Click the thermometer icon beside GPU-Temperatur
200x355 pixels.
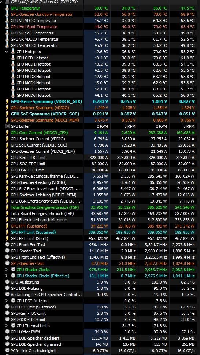point(7,8)
